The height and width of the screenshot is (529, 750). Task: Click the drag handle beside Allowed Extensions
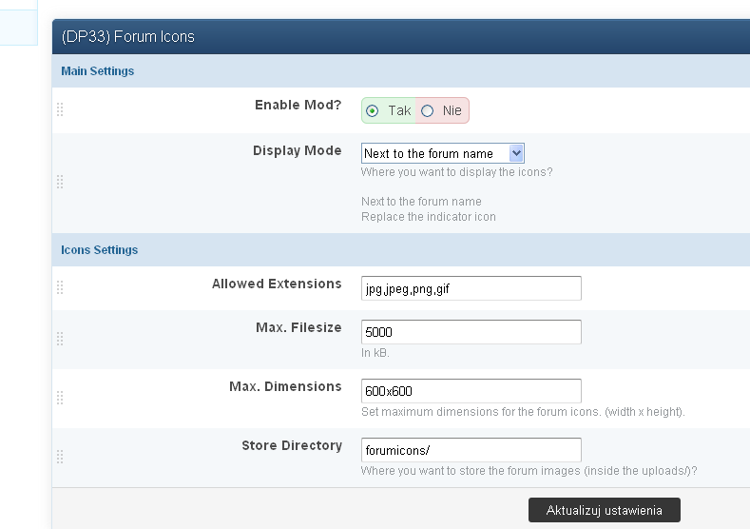[x=60, y=287]
